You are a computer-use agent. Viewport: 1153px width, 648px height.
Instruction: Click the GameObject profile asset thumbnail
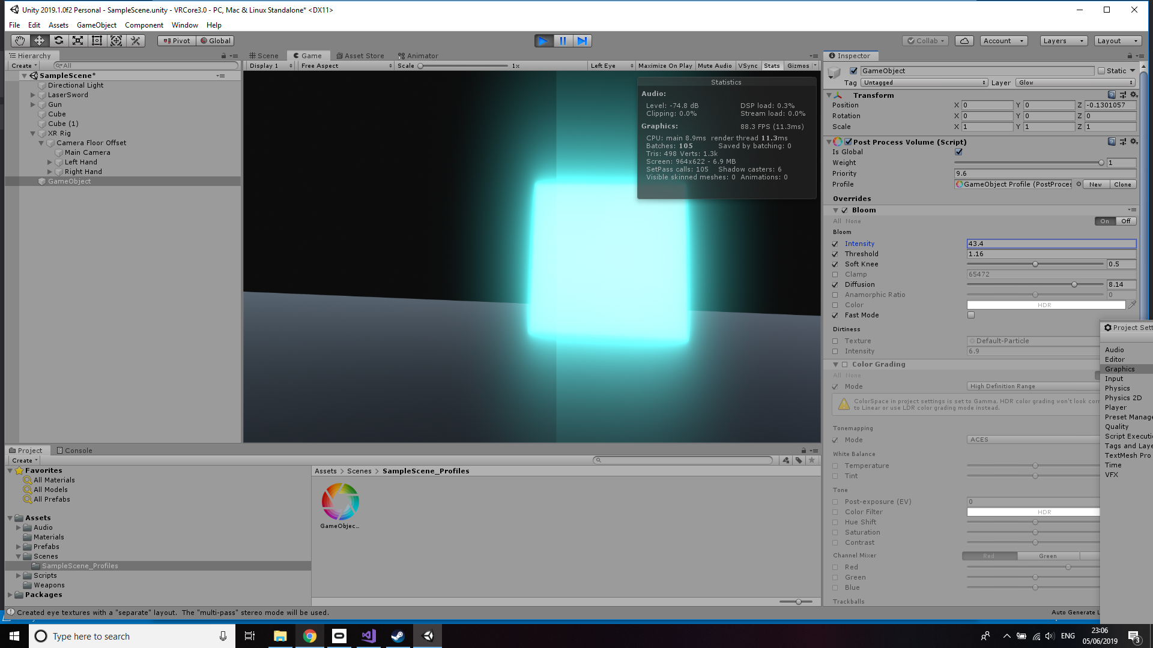click(340, 502)
